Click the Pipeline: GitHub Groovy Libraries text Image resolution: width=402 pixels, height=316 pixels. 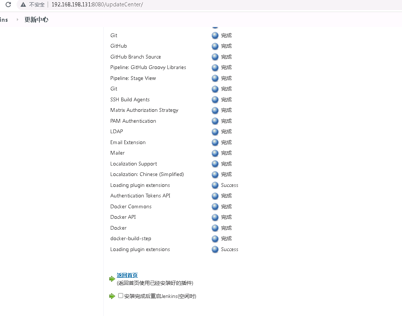[x=148, y=68]
